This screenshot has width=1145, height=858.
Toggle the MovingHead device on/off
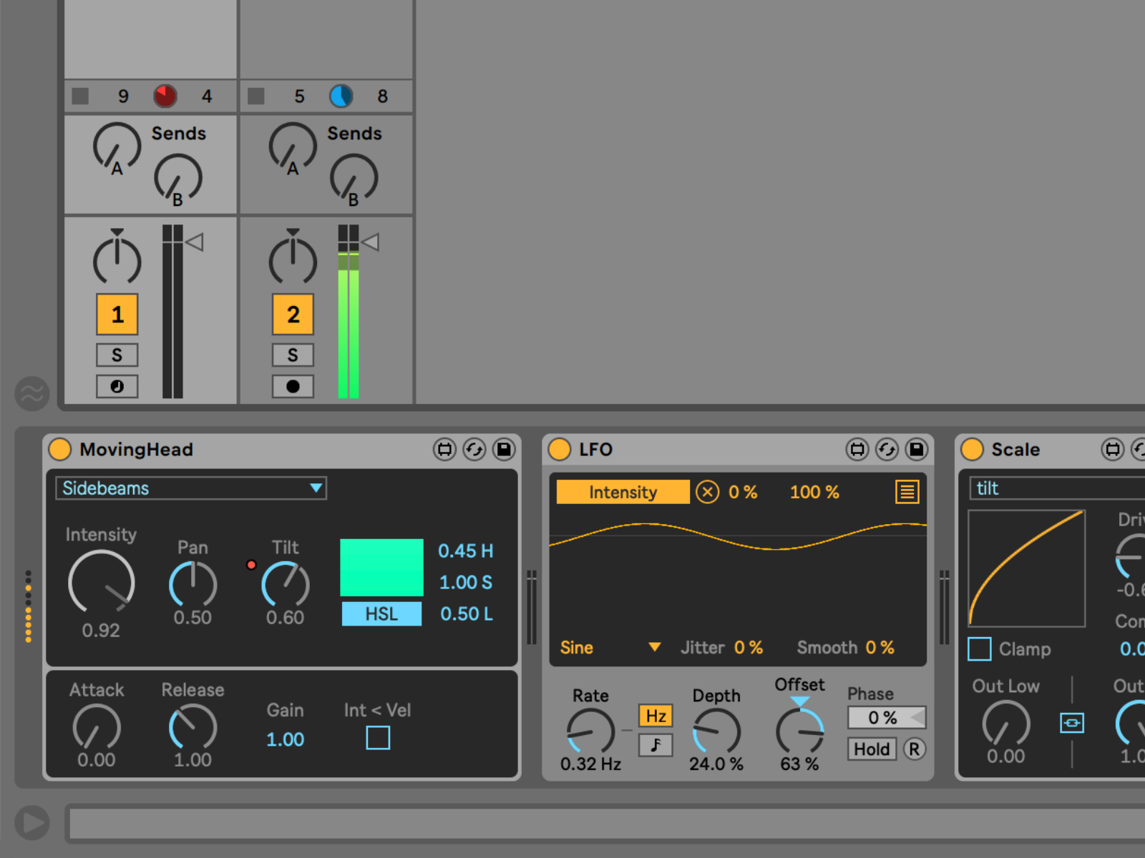(60, 449)
